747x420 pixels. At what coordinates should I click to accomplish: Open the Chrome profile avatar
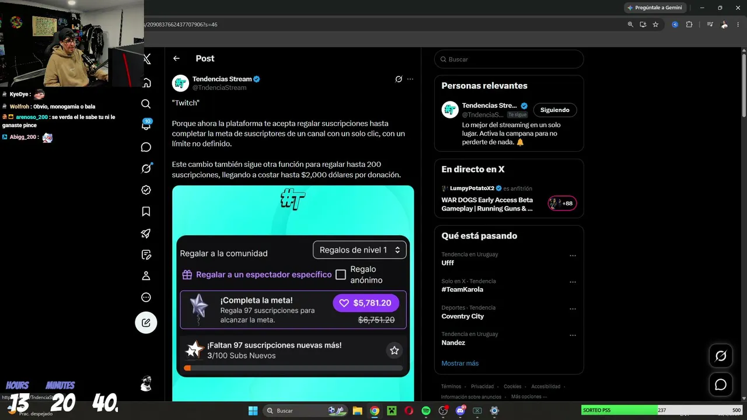[x=724, y=24]
